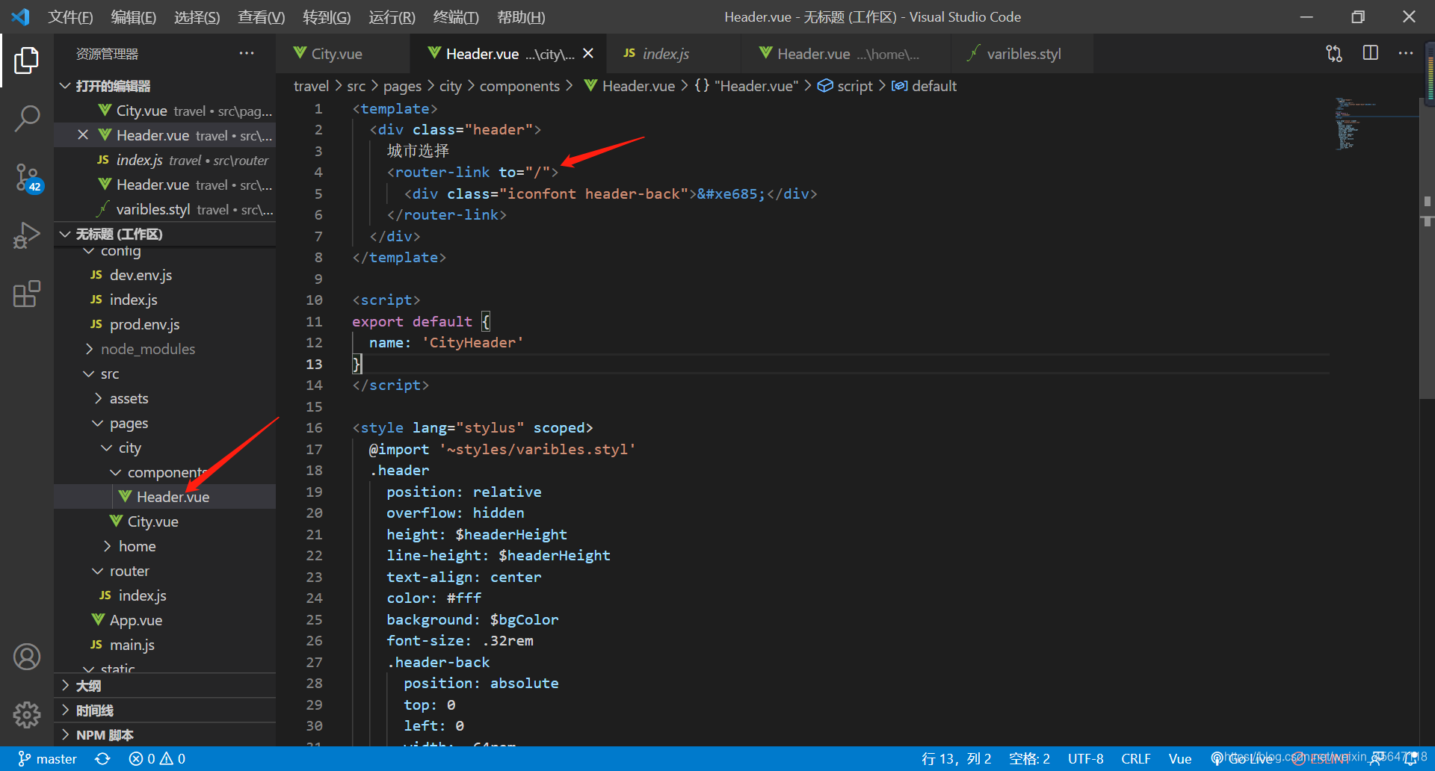
Task: Open the 文件(F) menu
Action: tap(70, 17)
